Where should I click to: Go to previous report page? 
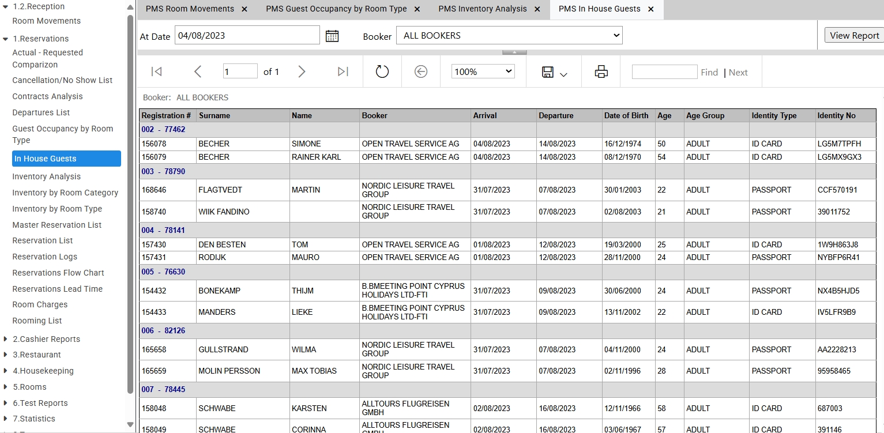click(x=198, y=71)
